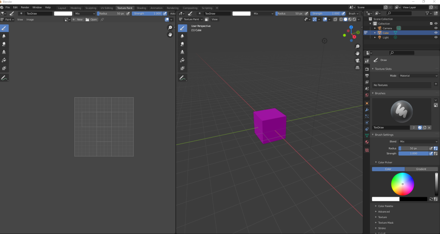Screen dimensions: 440x234
Task: Open the Texture properties checker icon
Action: click(367, 150)
